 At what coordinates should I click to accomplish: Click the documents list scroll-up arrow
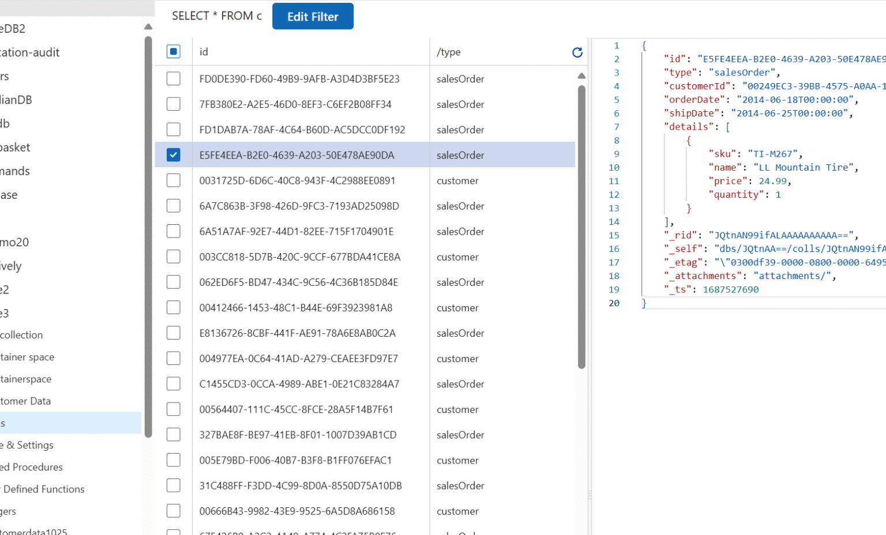tap(581, 76)
